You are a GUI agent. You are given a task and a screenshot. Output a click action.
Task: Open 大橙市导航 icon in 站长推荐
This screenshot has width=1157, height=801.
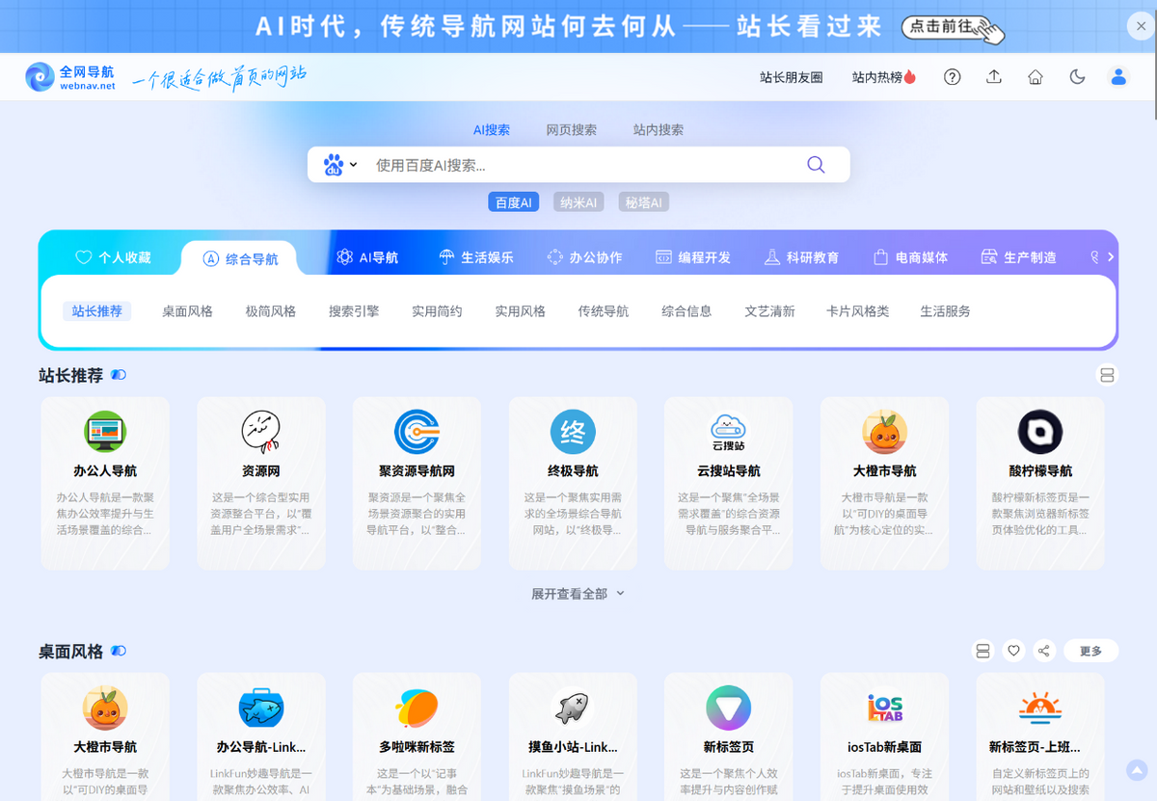click(x=884, y=432)
